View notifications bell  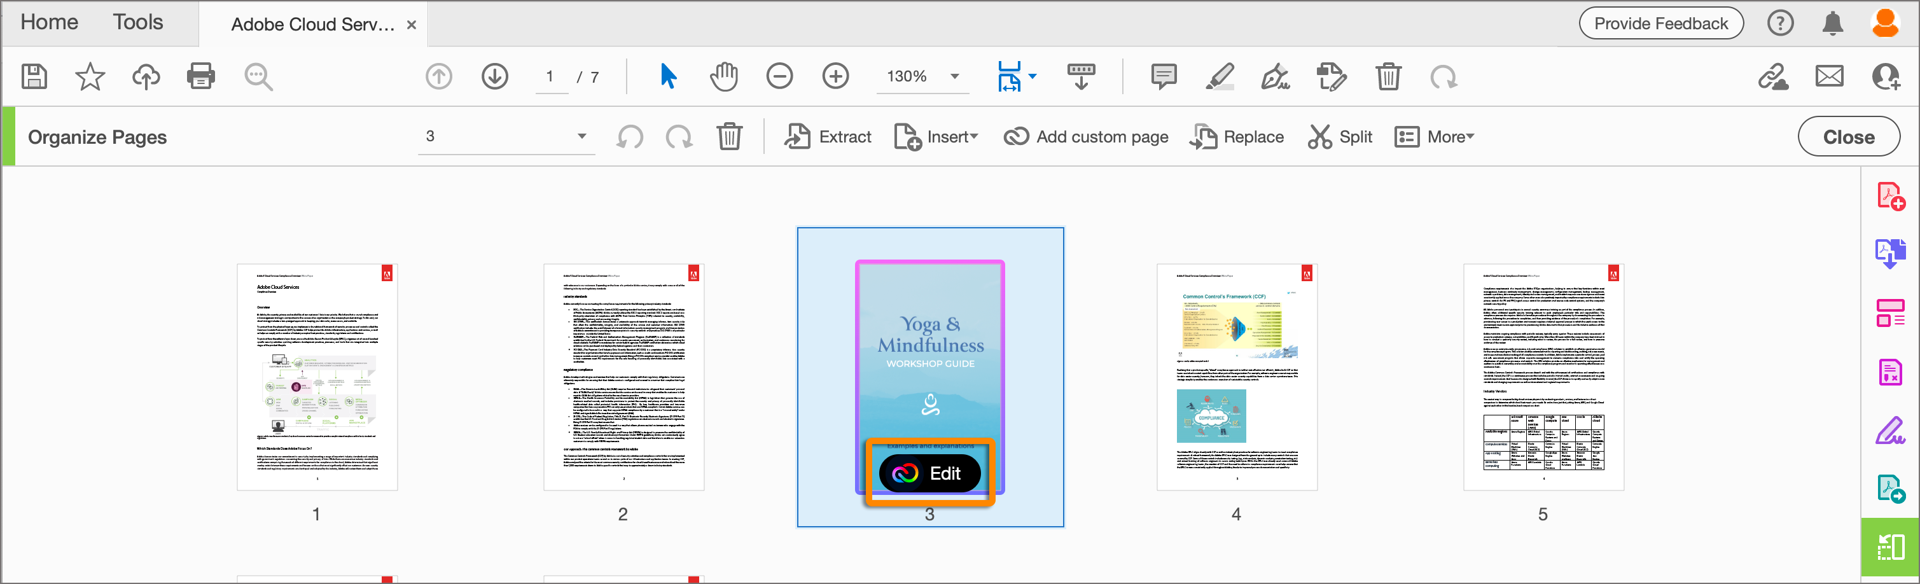pos(1833,23)
